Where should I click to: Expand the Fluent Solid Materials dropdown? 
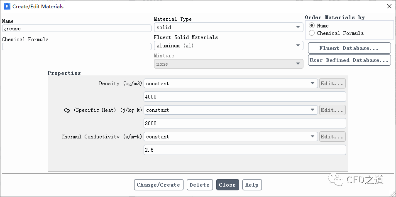coord(228,46)
